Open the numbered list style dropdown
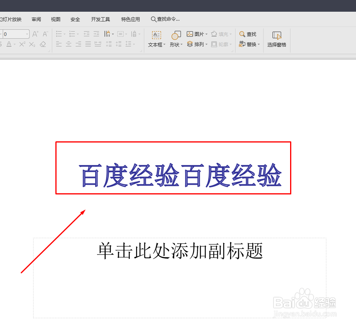 (78, 34)
